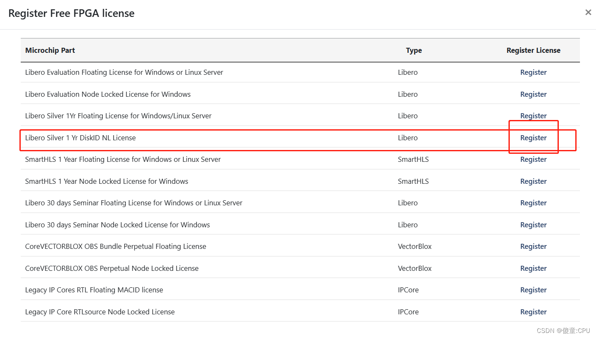Select the text SmartHLS 1 Year Node Locked License
596x338 pixels.
pos(107,181)
